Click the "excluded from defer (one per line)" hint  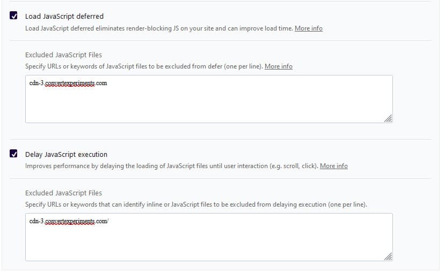pos(215,66)
